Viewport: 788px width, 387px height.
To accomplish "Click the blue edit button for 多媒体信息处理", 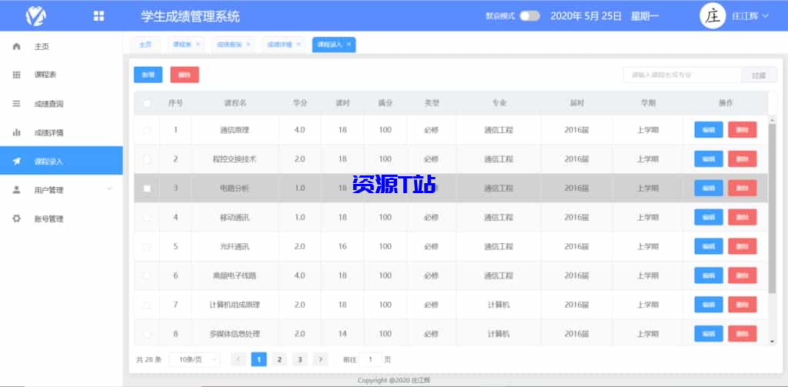I will point(709,334).
